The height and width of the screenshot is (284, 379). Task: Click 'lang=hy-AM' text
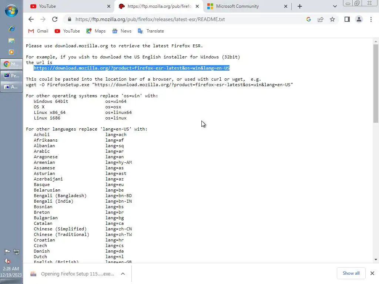(118, 163)
